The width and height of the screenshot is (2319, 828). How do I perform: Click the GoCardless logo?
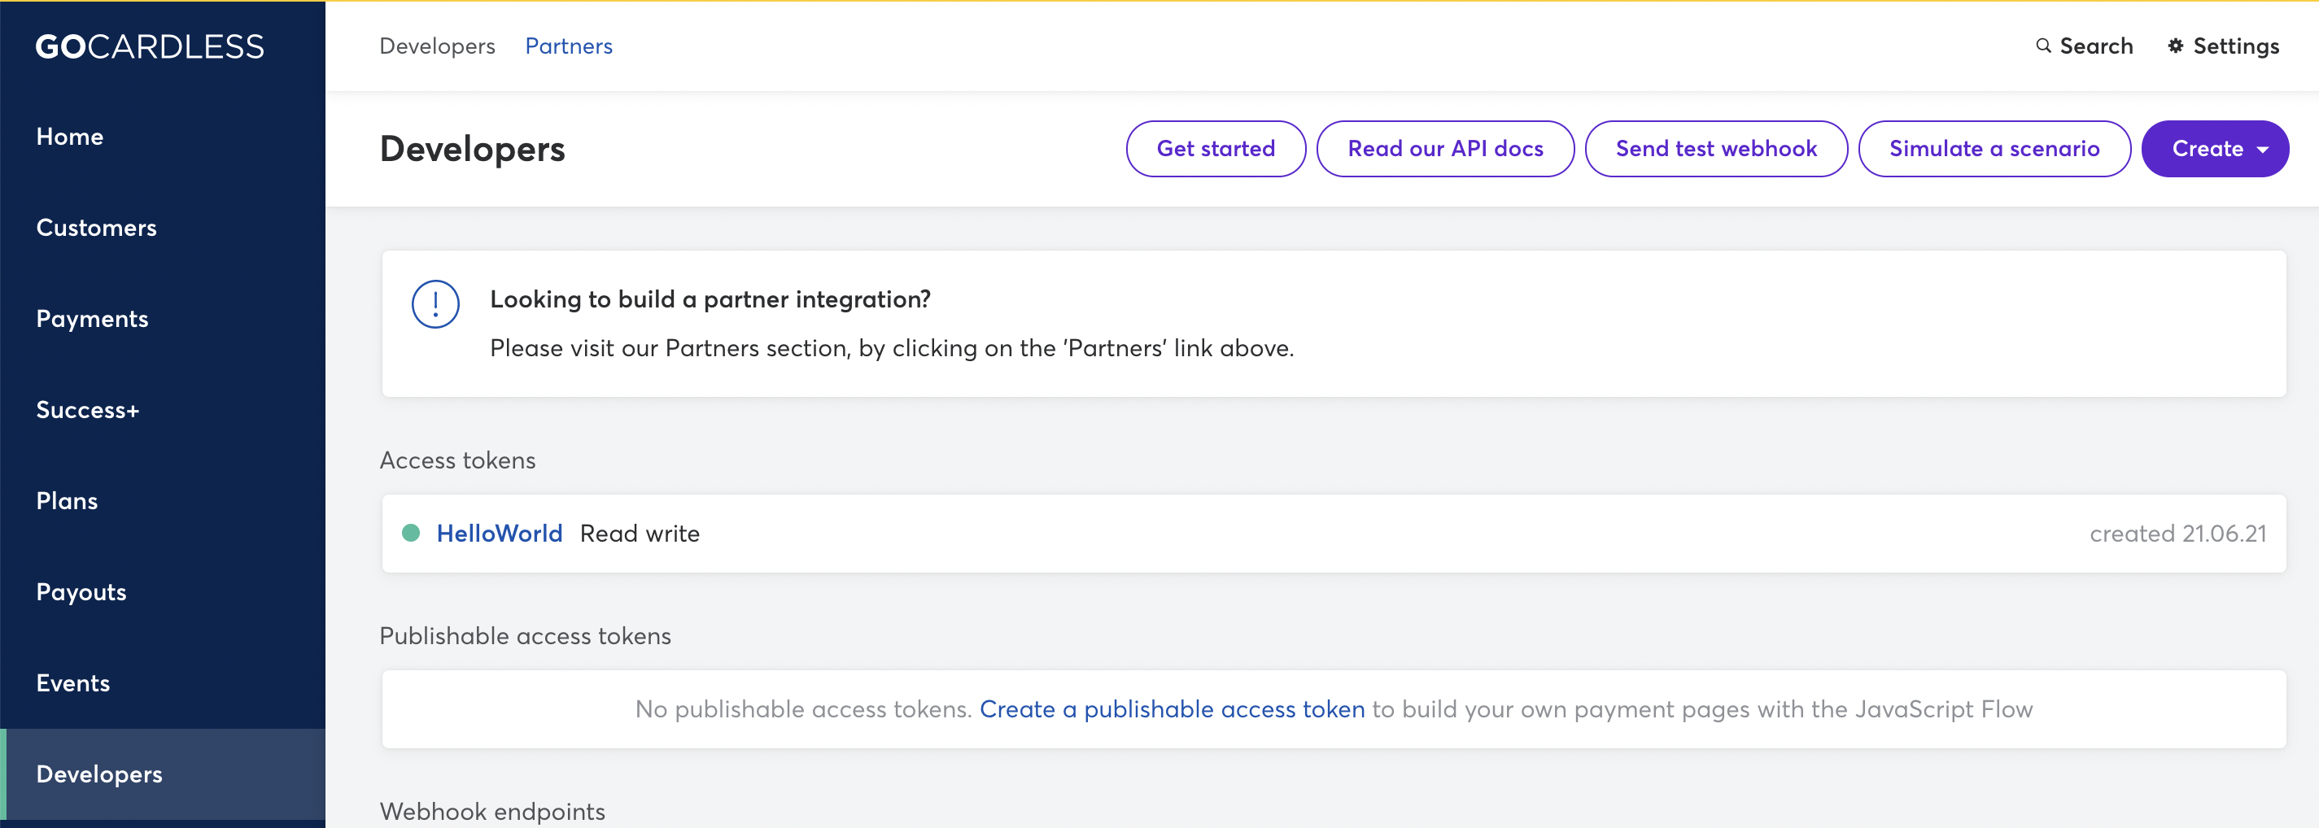[150, 47]
